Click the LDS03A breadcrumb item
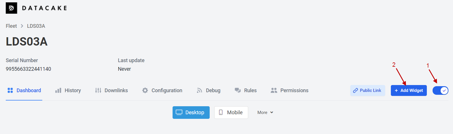453x134 pixels. (x=36, y=26)
